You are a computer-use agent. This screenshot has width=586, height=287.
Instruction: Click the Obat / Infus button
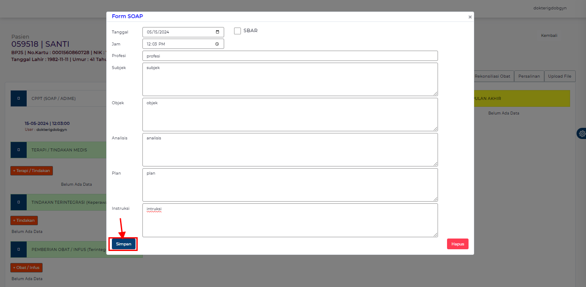(x=26, y=267)
